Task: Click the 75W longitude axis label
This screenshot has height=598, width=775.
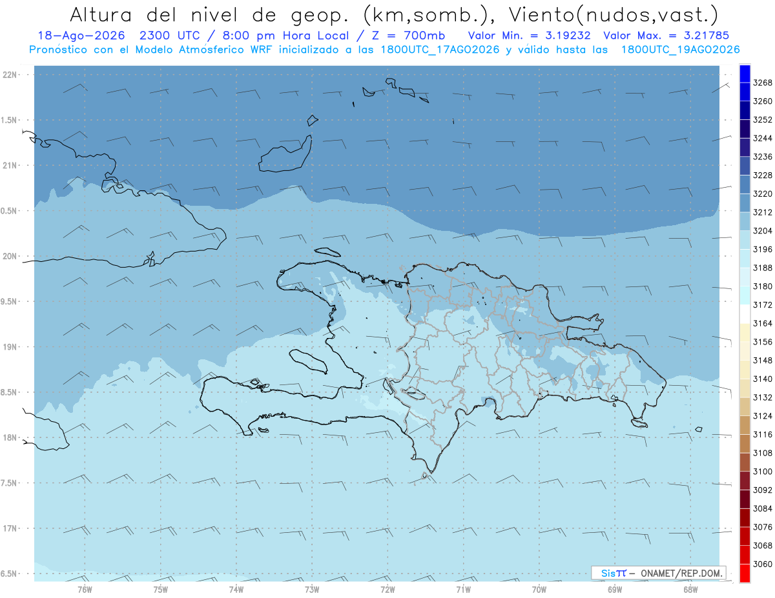Action: (x=161, y=590)
